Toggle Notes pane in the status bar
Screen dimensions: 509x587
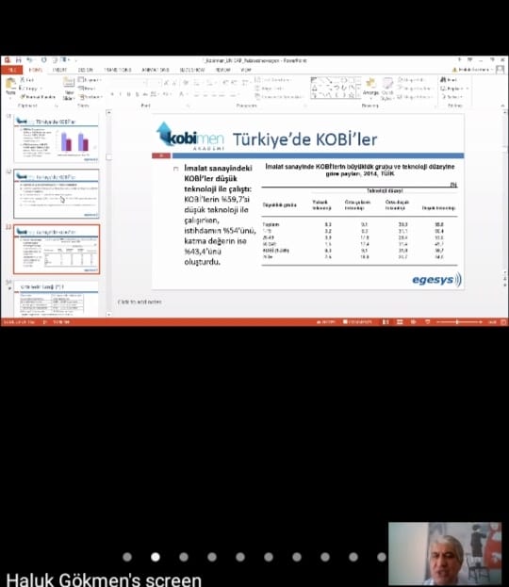point(326,322)
